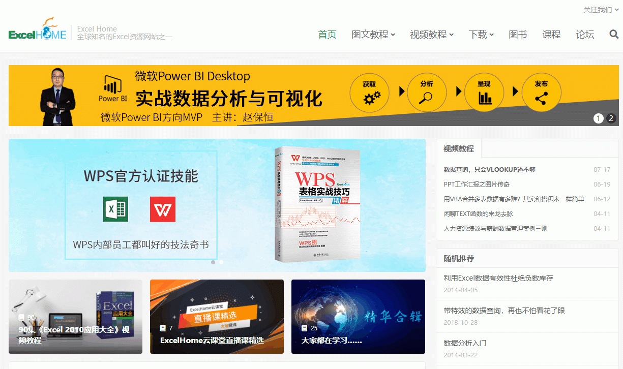Click the Power BI logo in banner
Screen dimensions: 623x369
(x=113, y=89)
